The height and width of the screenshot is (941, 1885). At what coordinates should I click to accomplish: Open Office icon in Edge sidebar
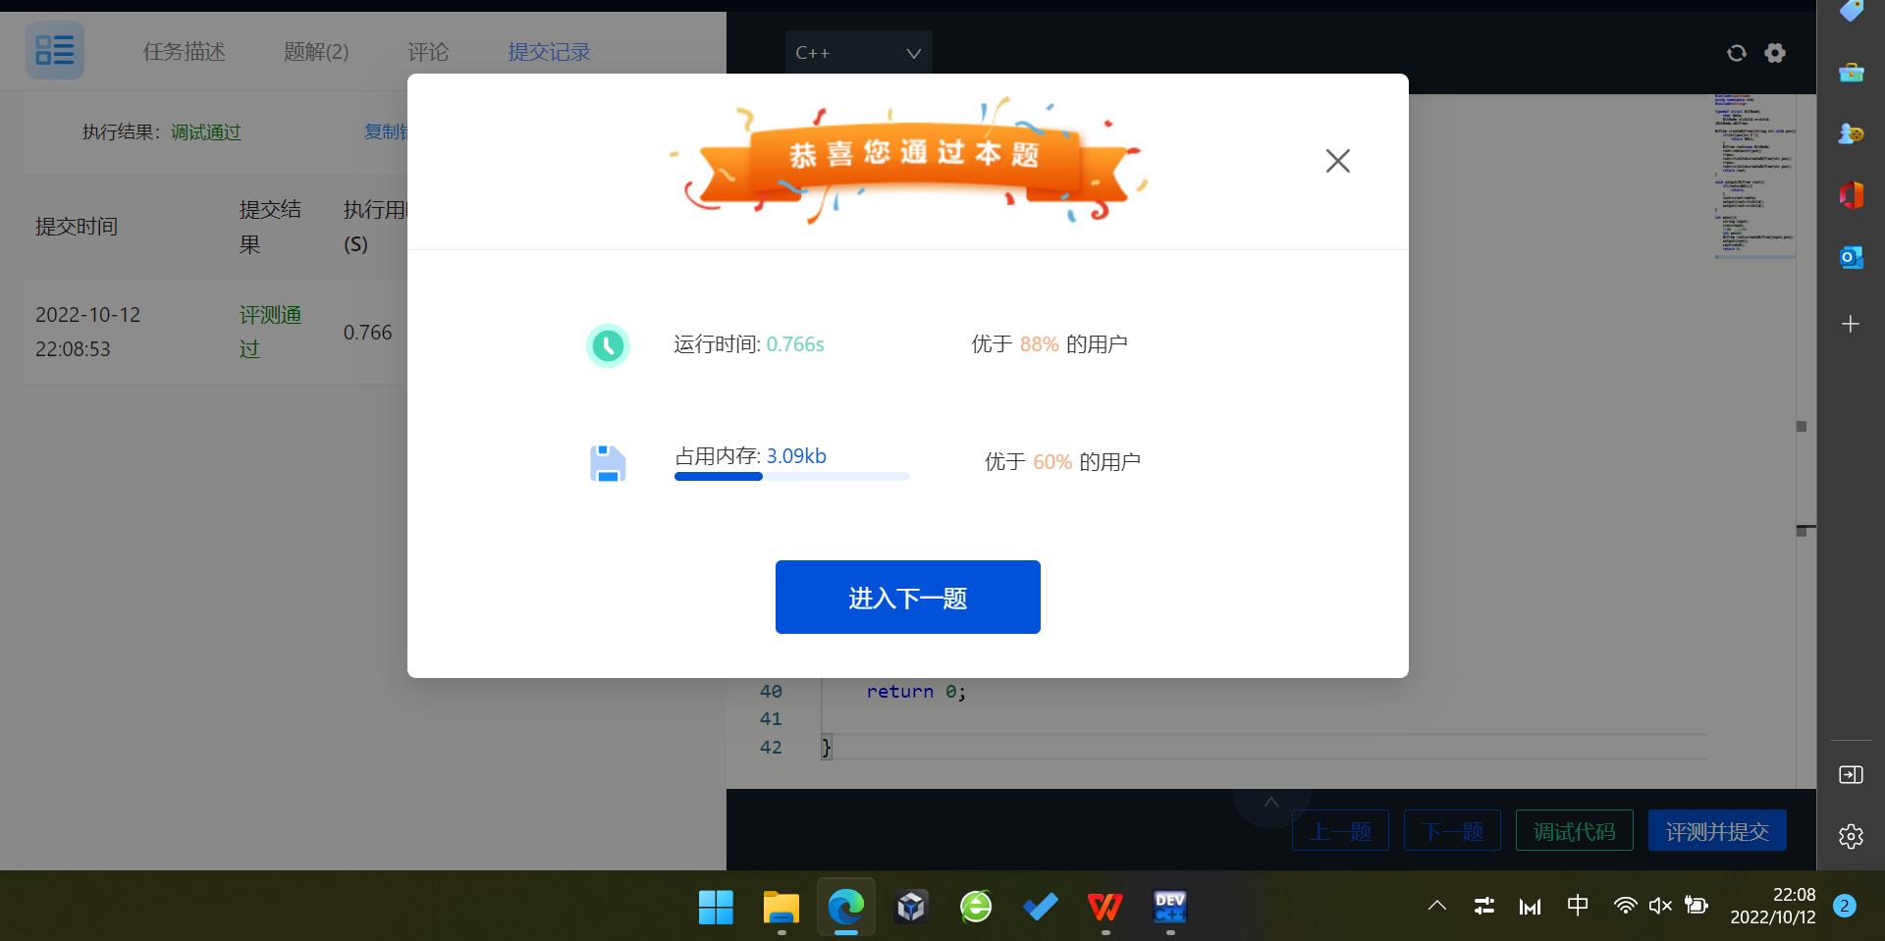click(1851, 195)
